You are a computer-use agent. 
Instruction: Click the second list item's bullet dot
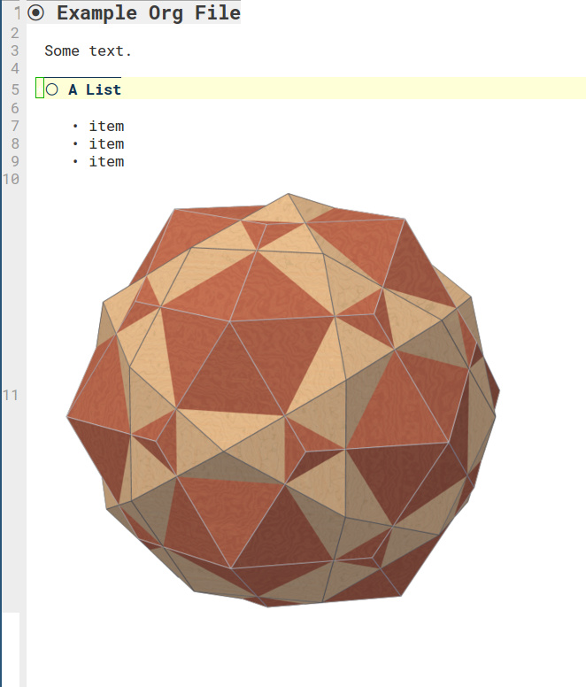pyautogui.click(x=75, y=144)
